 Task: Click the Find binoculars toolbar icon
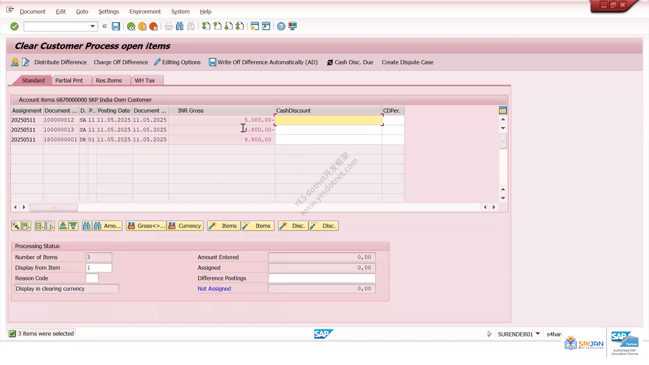(180, 26)
